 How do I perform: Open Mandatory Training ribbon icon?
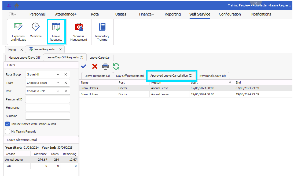coord(102,32)
